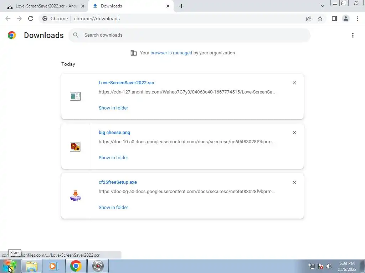Open the Action Center flag icon
365x273 pixels.
(x=320, y=266)
